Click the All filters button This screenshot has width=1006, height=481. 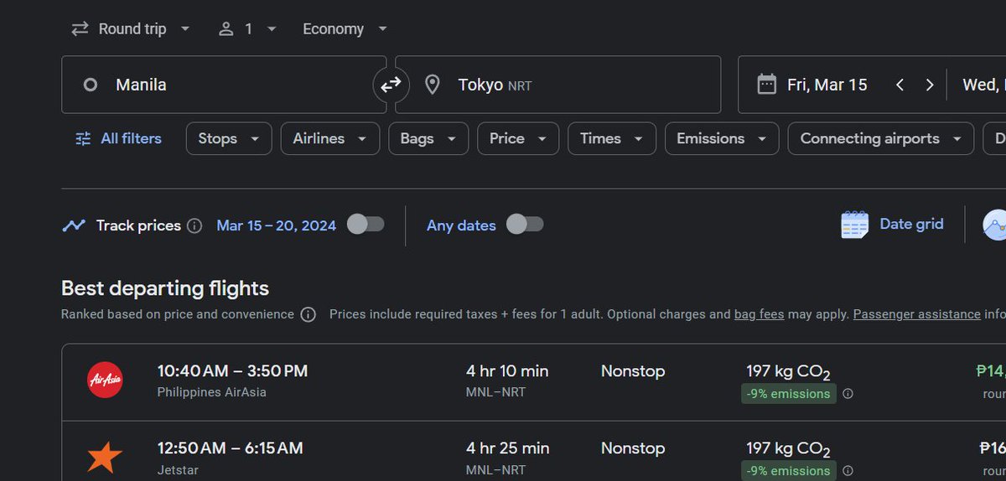click(118, 138)
